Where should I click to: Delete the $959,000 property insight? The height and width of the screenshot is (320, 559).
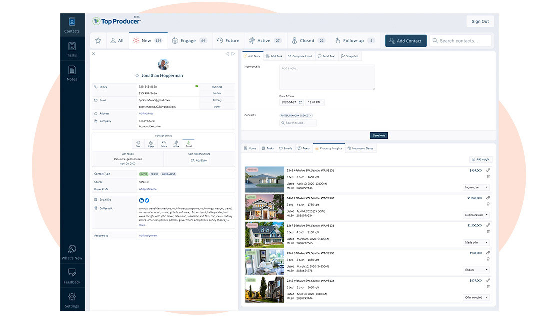[x=488, y=176]
